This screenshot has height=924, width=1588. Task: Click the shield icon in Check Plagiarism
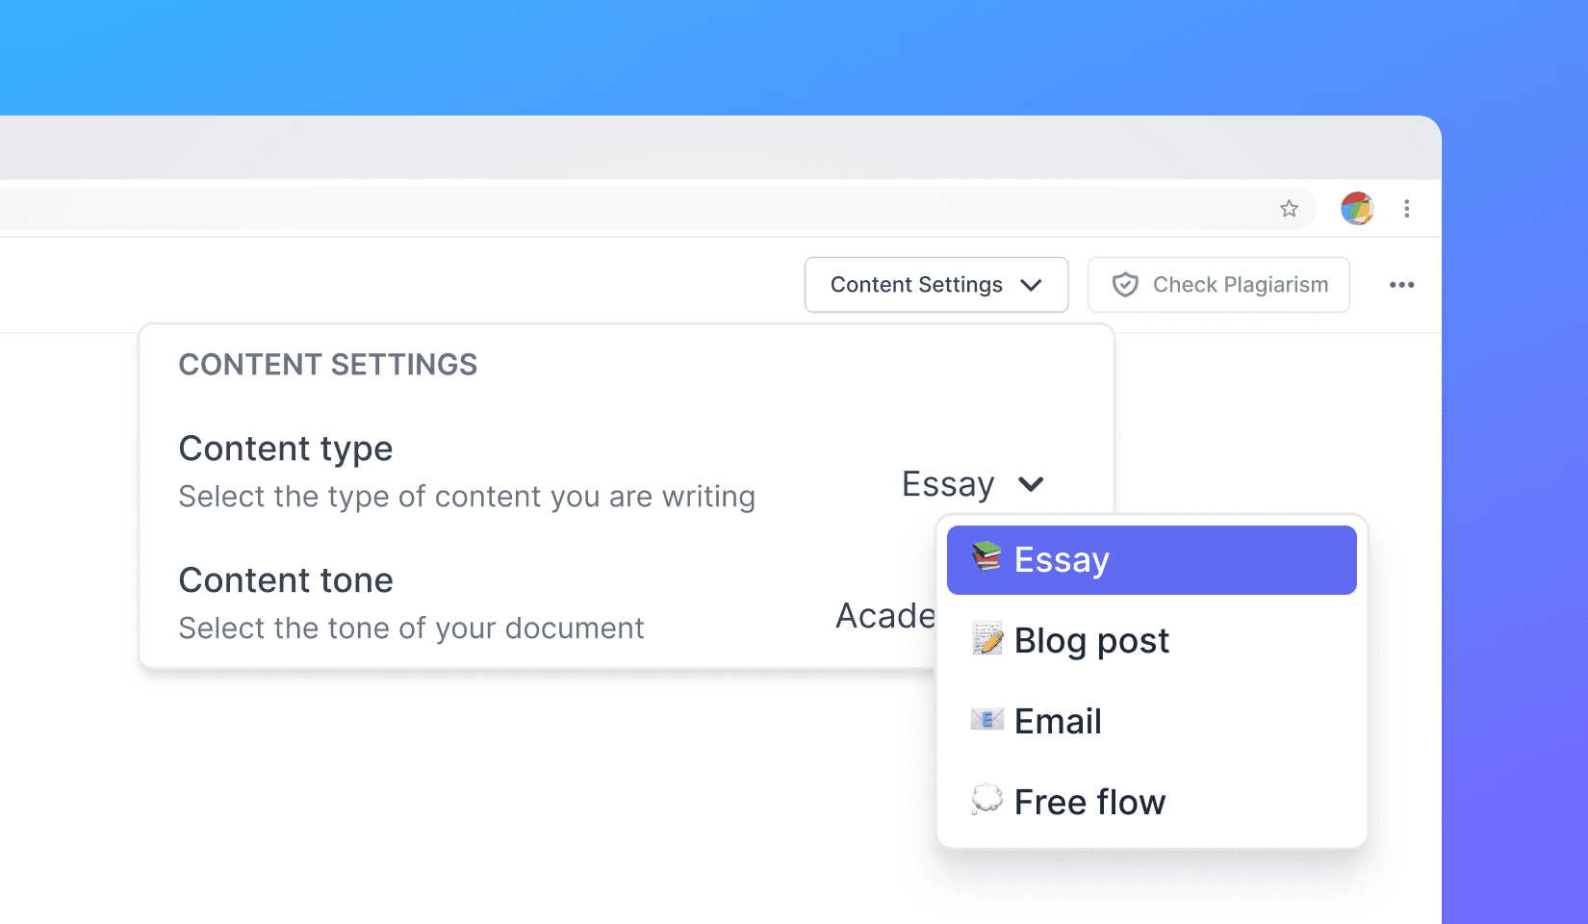(x=1125, y=285)
